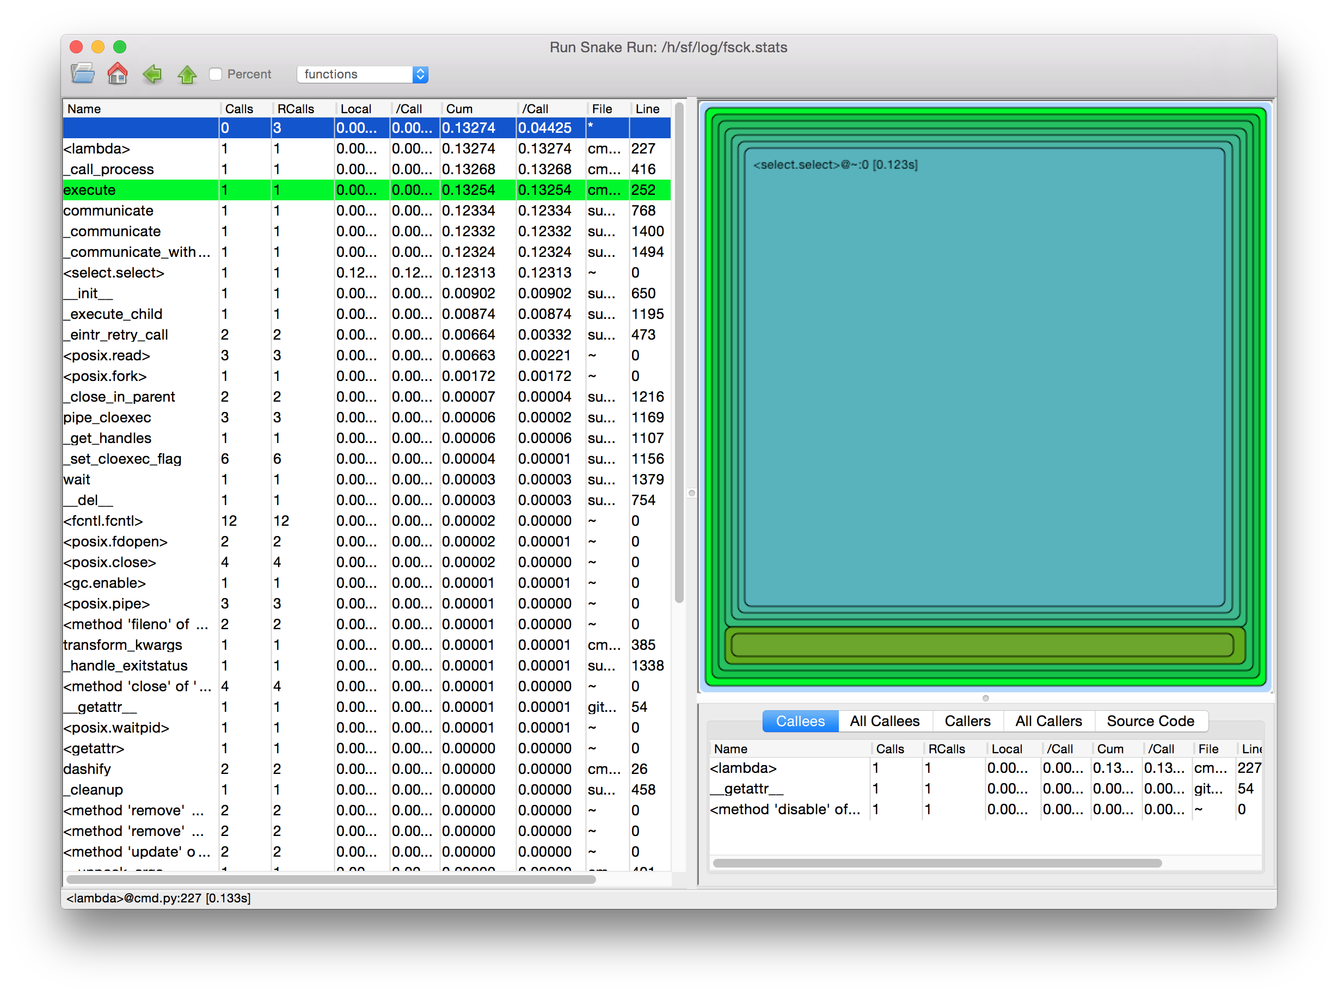The height and width of the screenshot is (996, 1338).
Task: Select the Callers tab
Action: [967, 721]
